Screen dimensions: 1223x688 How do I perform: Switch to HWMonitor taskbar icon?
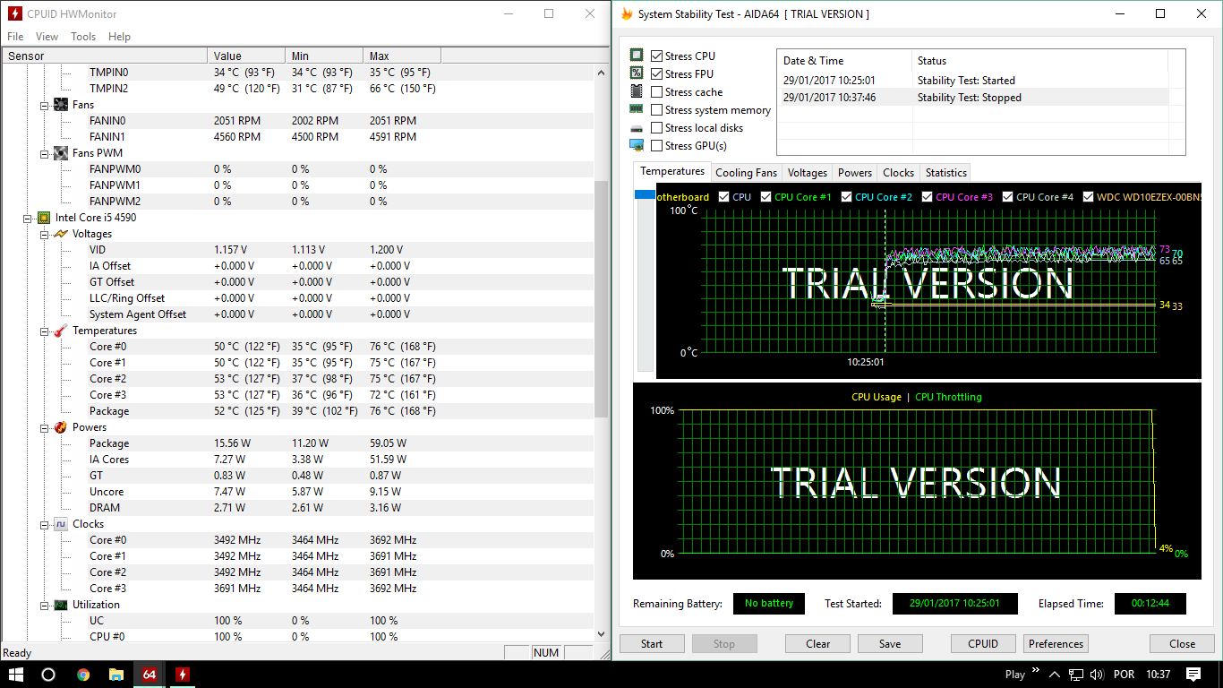pyautogui.click(x=182, y=675)
